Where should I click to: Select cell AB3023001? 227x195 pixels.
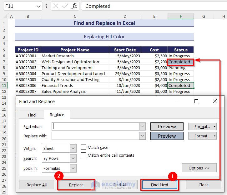coord(28,56)
